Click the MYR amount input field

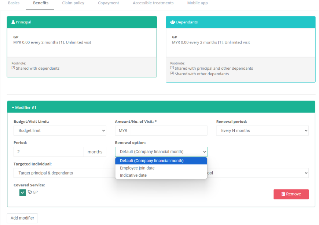pyautogui.click(x=169, y=131)
